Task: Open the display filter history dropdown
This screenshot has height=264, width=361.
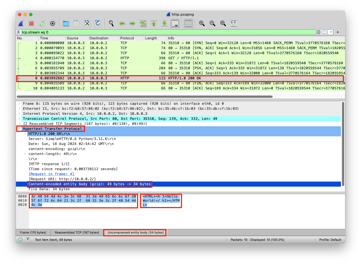Action: [331, 32]
